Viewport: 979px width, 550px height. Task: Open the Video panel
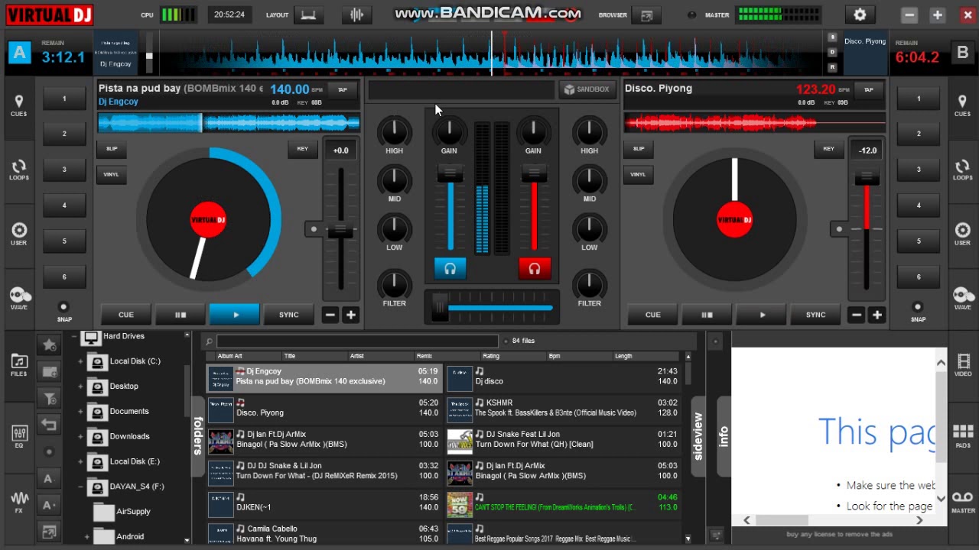963,365
